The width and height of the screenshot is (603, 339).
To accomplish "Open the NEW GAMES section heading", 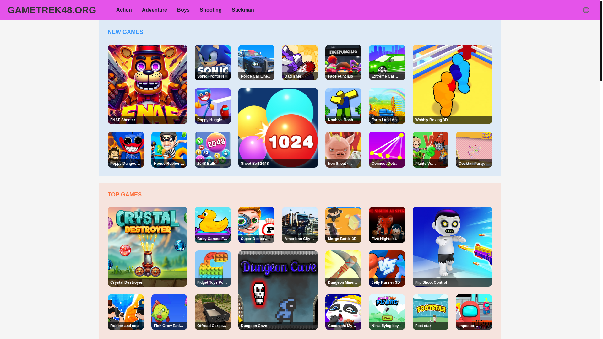I will 125,32.
